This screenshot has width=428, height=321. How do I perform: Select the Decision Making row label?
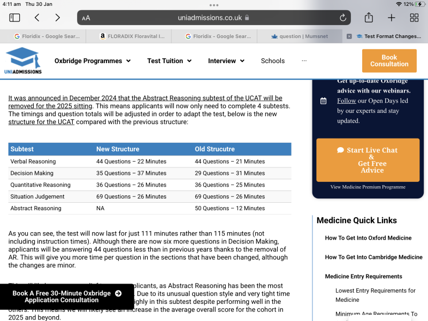pyautogui.click(x=32, y=173)
